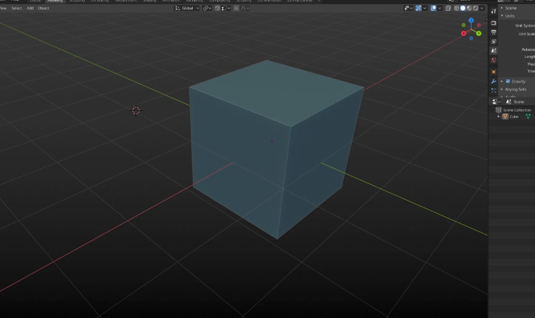The height and width of the screenshot is (318, 535).
Task: Toggle snapping magnet
Action: click(217, 8)
